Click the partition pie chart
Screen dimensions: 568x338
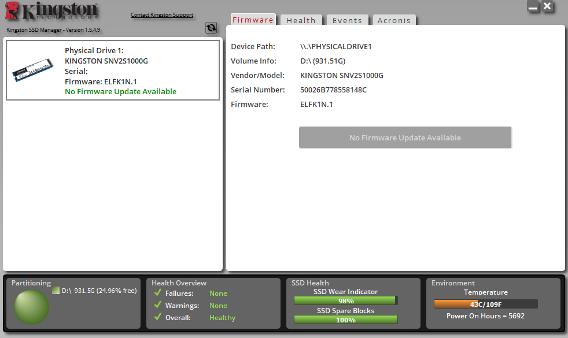click(x=31, y=307)
